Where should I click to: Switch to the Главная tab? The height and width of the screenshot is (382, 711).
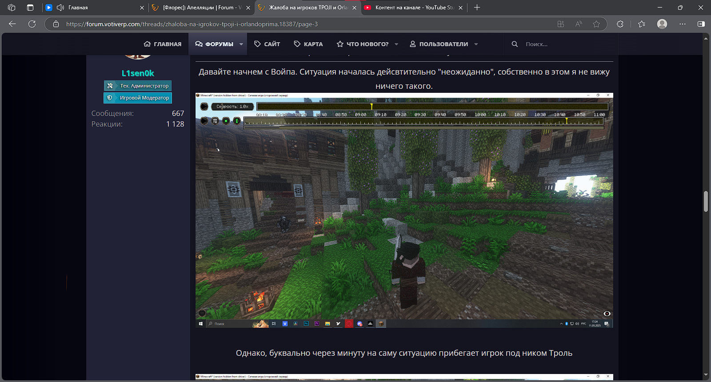[x=95, y=8]
